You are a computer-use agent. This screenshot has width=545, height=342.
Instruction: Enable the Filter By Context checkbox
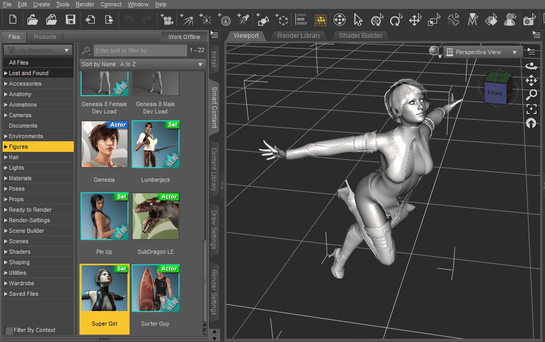click(8, 330)
